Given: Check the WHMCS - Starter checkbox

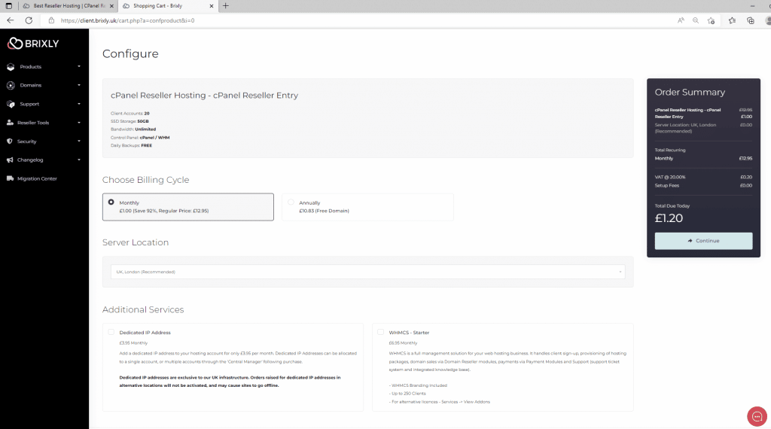Looking at the screenshot, I should pos(380,332).
